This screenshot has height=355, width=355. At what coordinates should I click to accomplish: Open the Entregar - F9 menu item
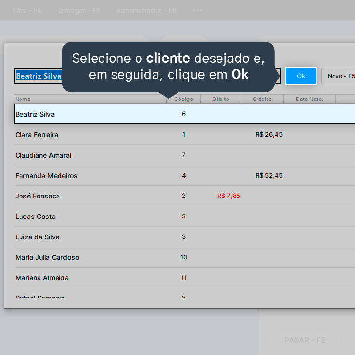click(79, 10)
